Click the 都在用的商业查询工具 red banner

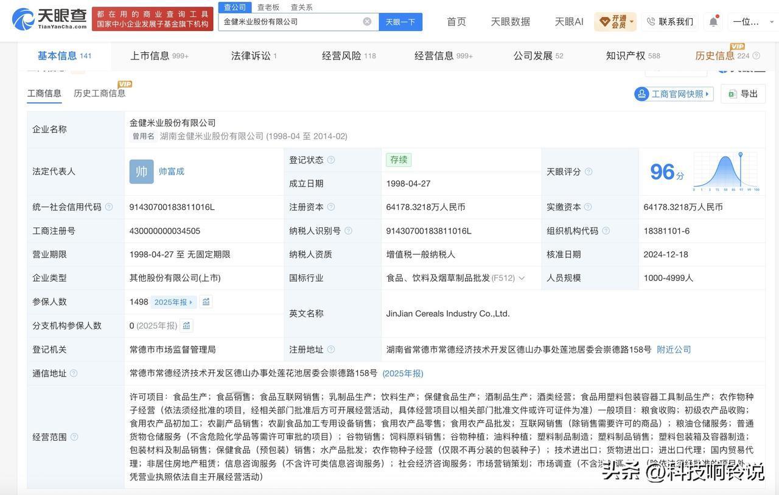pos(153,19)
